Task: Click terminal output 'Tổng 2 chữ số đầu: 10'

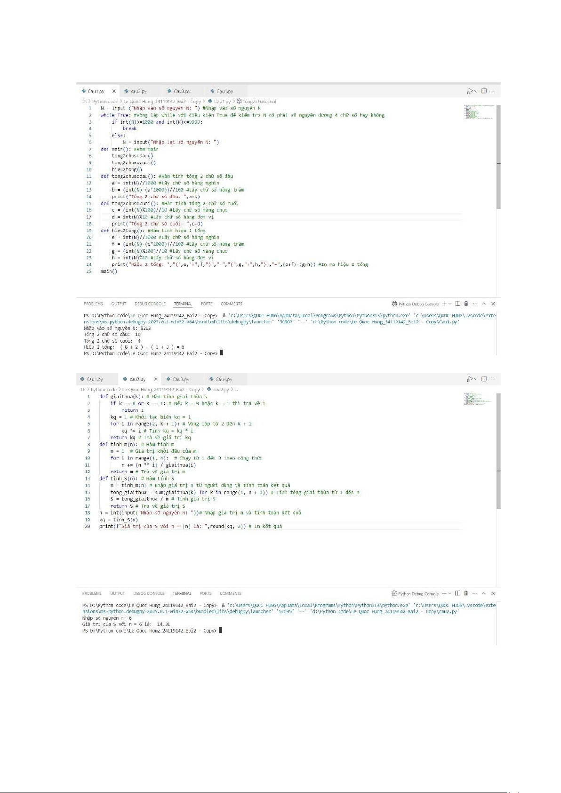Action: [112, 335]
